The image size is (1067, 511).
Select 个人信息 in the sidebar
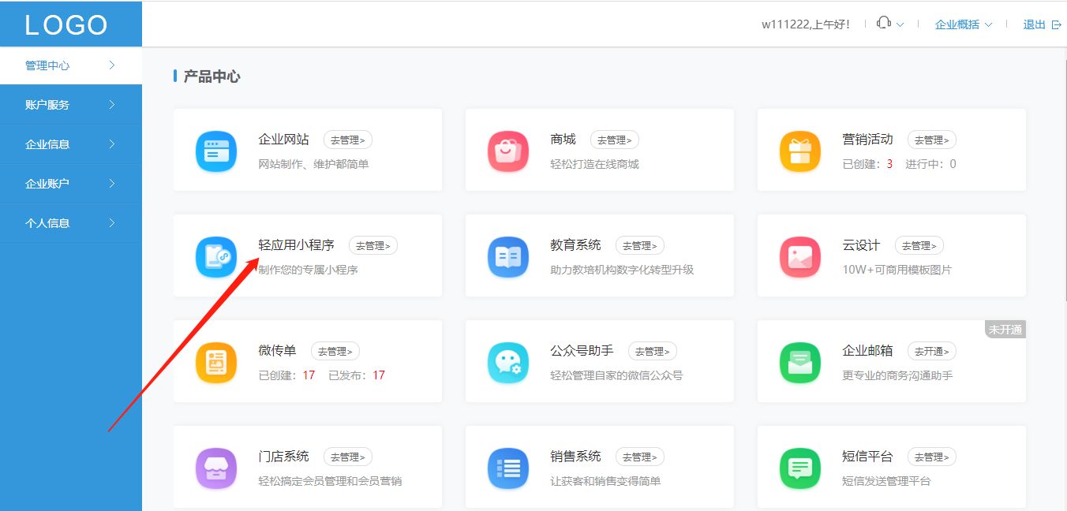(x=71, y=223)
